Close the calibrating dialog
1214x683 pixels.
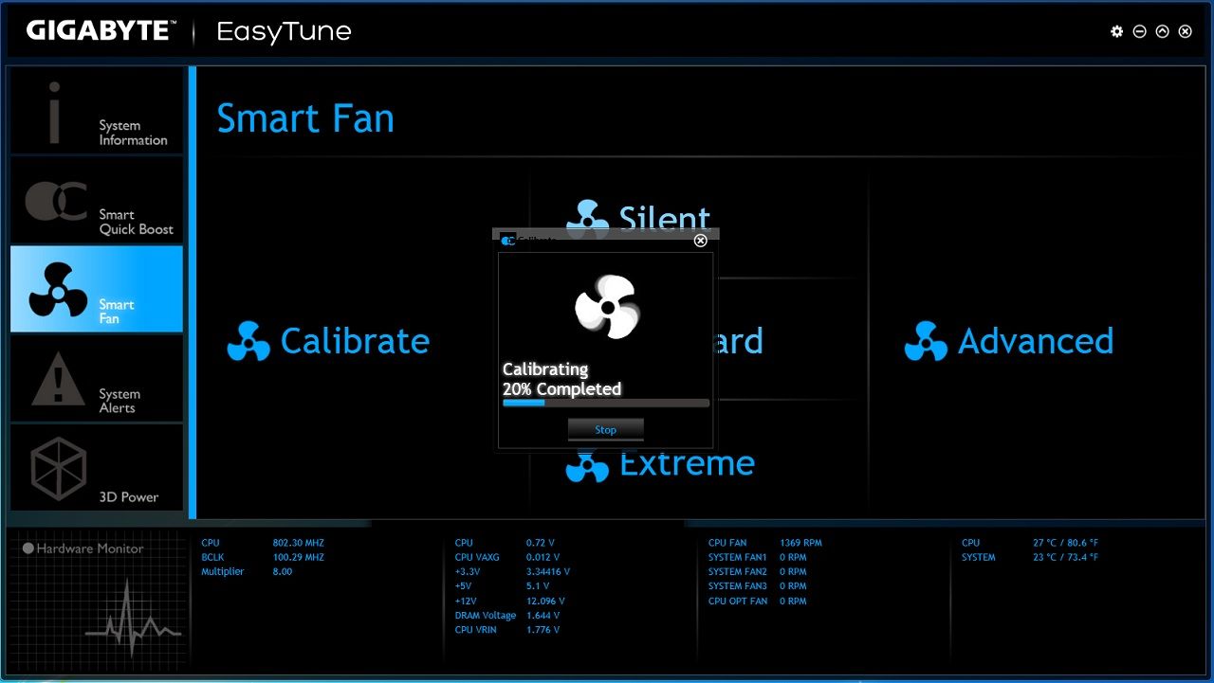701,241
